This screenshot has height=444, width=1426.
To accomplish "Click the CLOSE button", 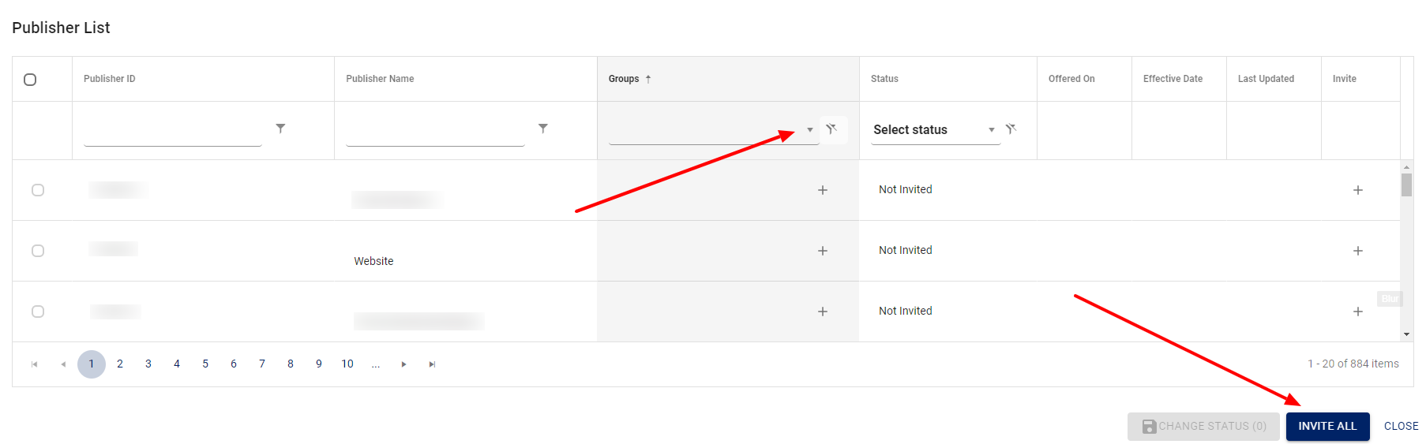I will [1401, 427].
